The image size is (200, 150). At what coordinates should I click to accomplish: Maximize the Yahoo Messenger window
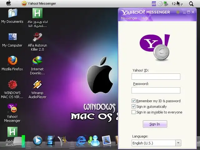coord(188,12)
